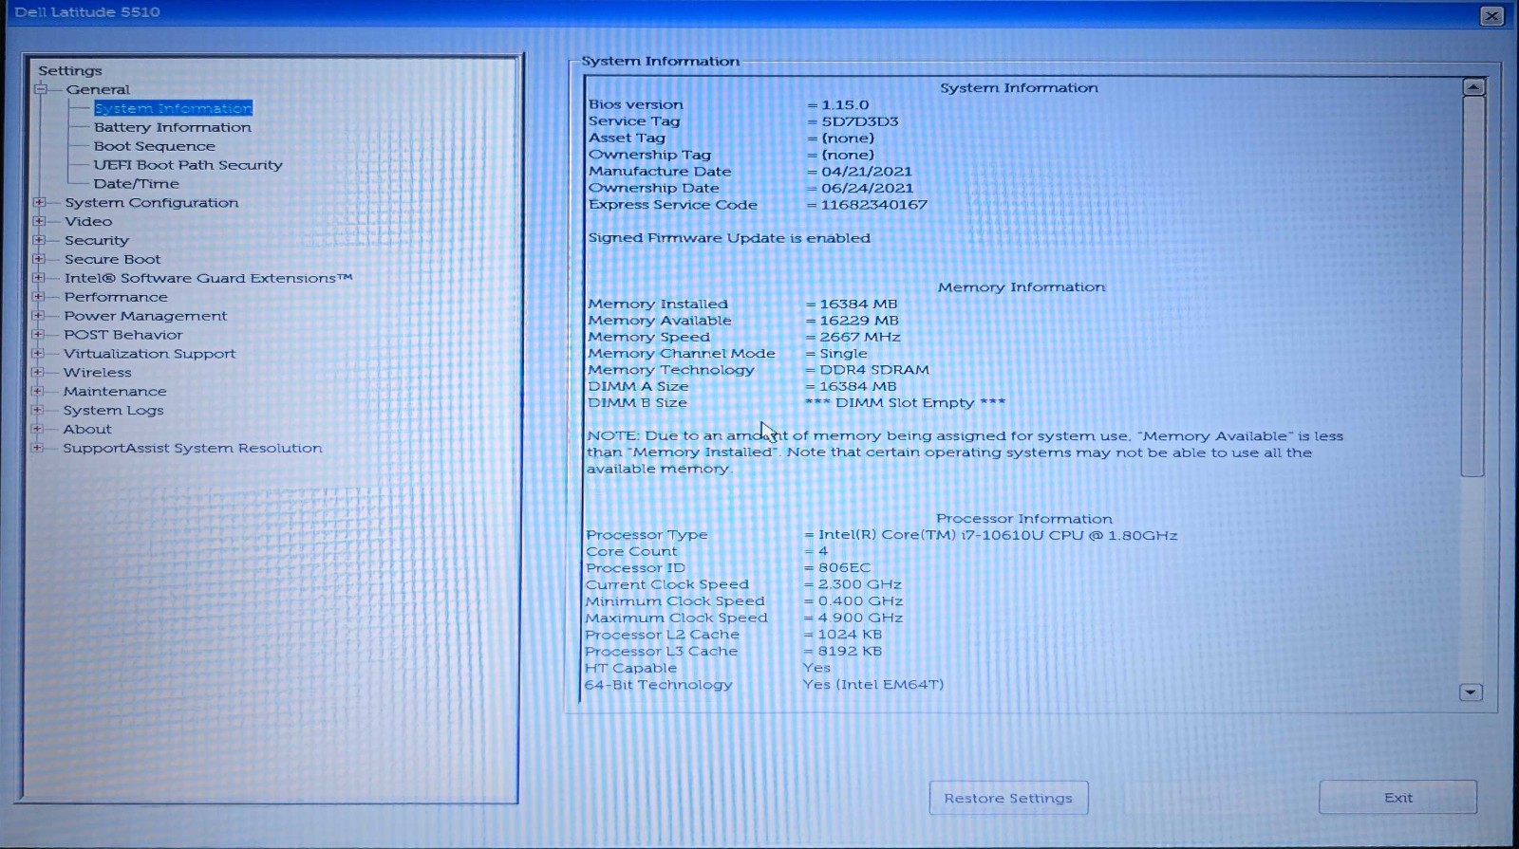Expand the Power Management node
Screen dimensions: 1519x849
[39, 316]
